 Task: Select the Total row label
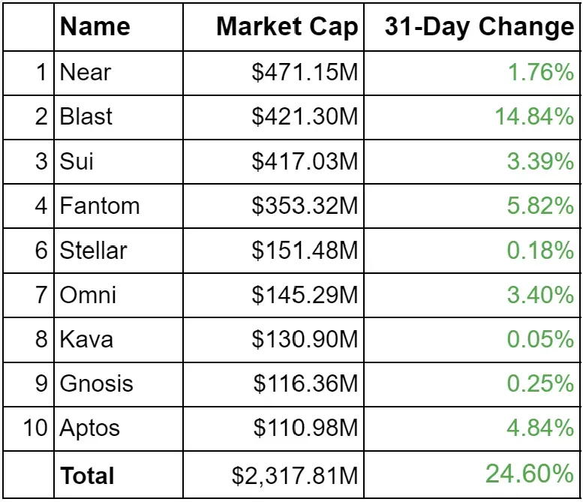[87, 476]
